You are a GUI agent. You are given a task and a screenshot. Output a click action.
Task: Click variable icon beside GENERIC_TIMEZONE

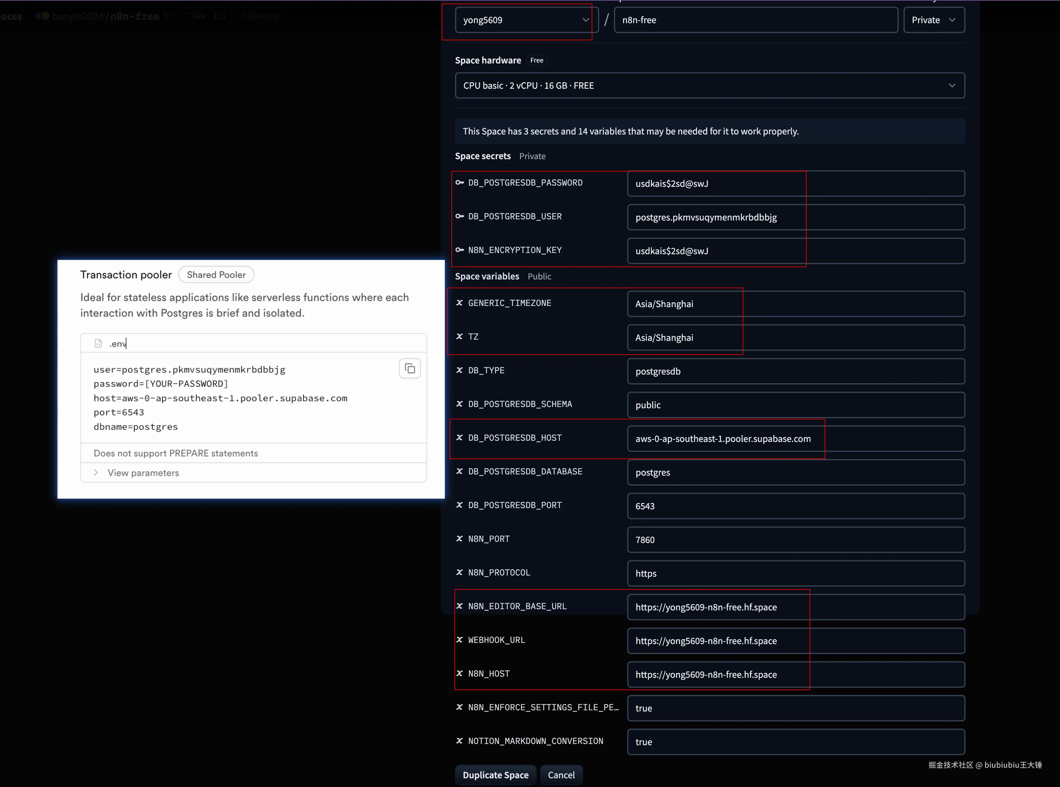460,303
